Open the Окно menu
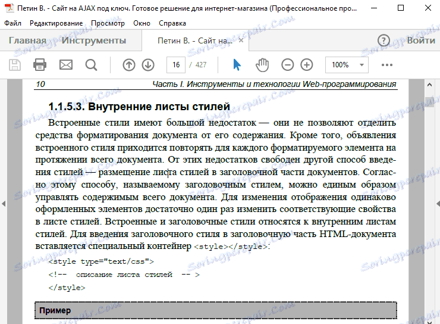Viewport: 440px width, 324px height. click(142, 23)
